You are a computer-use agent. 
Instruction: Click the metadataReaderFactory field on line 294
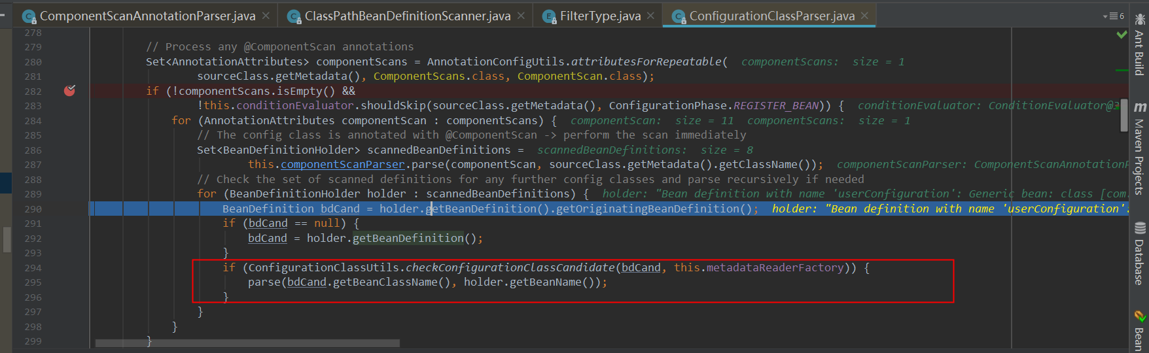pyautogui.click(x=775, y=267)
